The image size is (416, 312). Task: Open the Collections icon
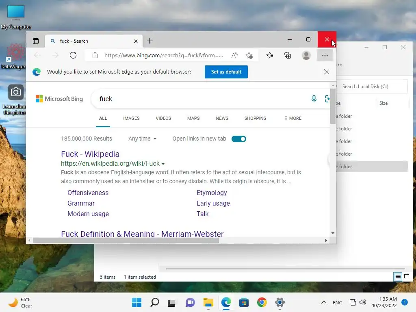(288, 55)
